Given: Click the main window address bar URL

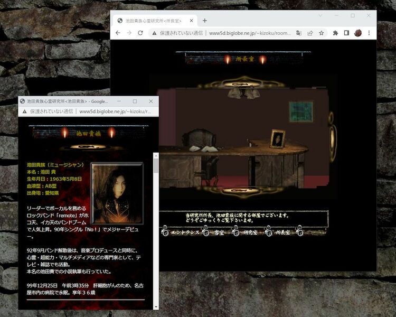Looking at the screenshot, I should tap(250, 33).
